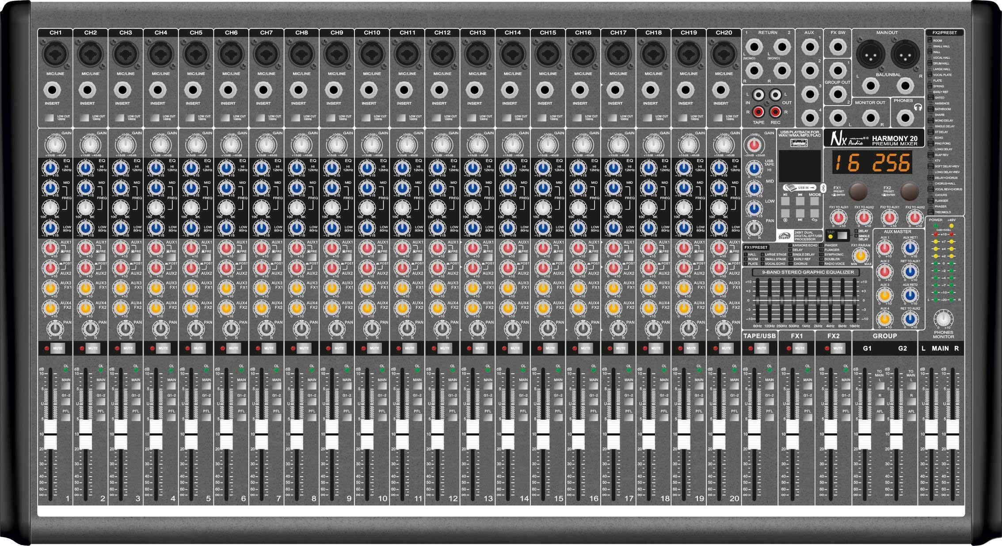Click the repeat icon on the USB player pad
This screenshot has width=1002, height=546.
point(815,220)
